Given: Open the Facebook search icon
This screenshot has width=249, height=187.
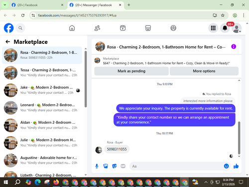Looking at the screenshot, I should (20, 28).
